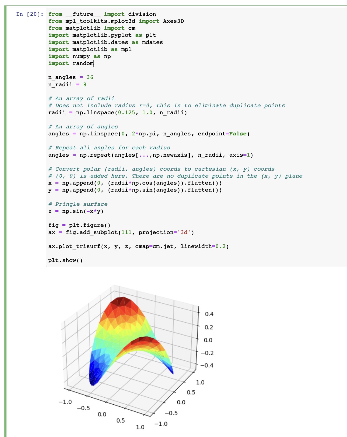Image resolution: width=347 pixels, height=437 pixels.
Task: Click the '# Pringle surface' comment
Action: (78, 204)
